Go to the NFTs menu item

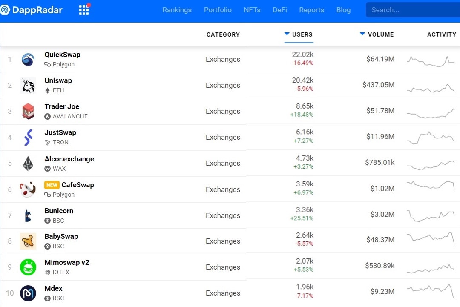click(252, 10)
